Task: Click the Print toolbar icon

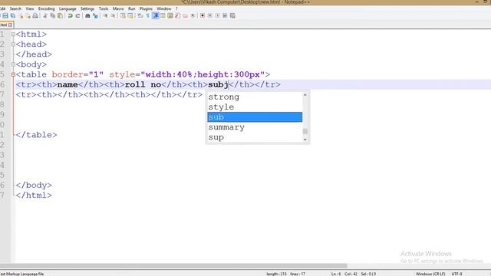Action: [x=35, y=15]
